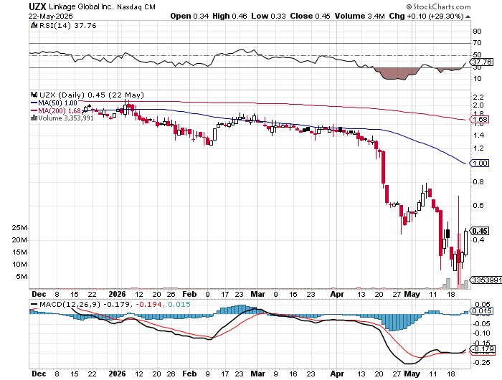Click the MA(50) 1.00 legend text
The image size is (502, 380).
tap(57, 103)
